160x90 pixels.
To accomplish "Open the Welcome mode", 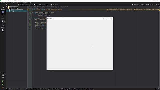I will pyautogui.click(x=3, y=8).
